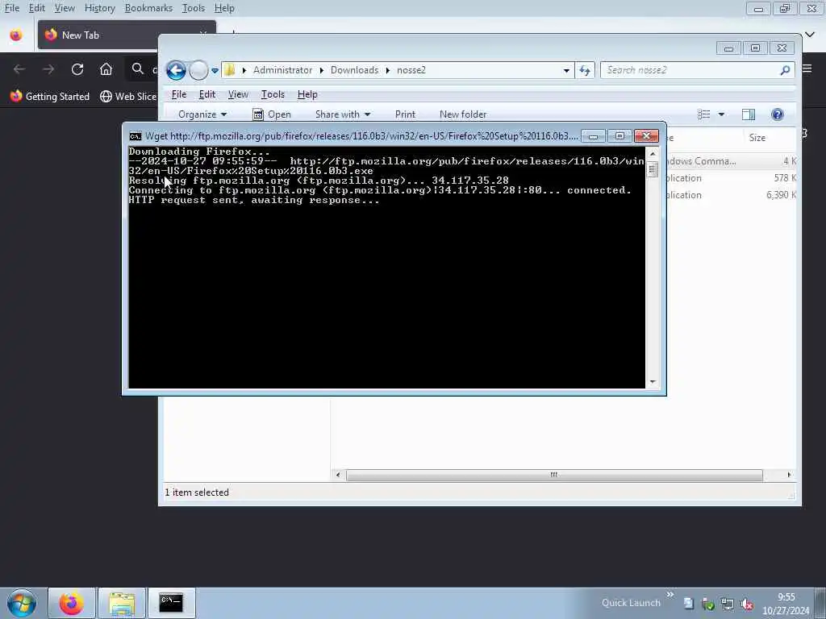Screen dimensions: 826x619
Task: Open Firefox Tools menu
Action: point(194,8)
